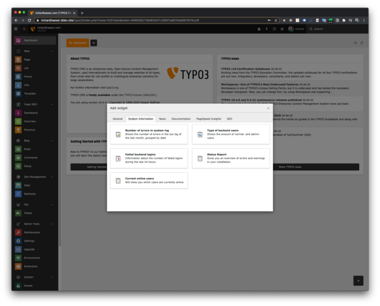The height and width of the screenshot is (306, 380).
Task: Open the Upgrade module icon
Action: point(18,249)
